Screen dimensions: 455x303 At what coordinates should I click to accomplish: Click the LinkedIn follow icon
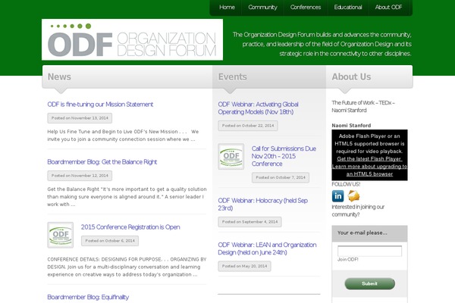[337, 196]
